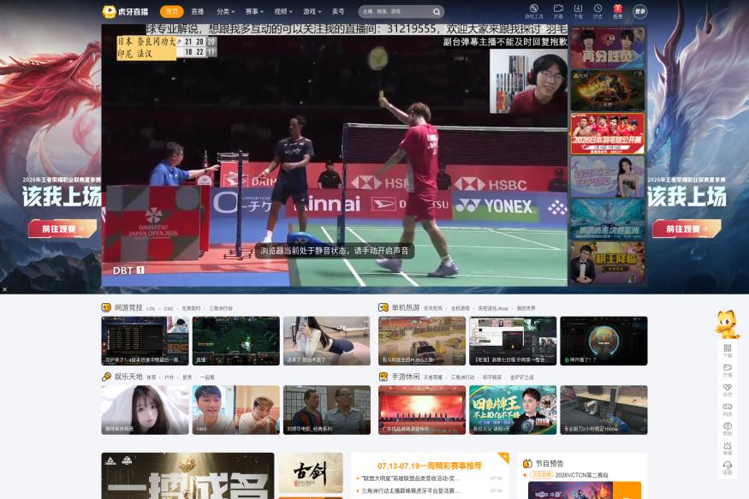Click the 单机热游 section icon
This screenshot has width=749, height=499.
point(383,307)
